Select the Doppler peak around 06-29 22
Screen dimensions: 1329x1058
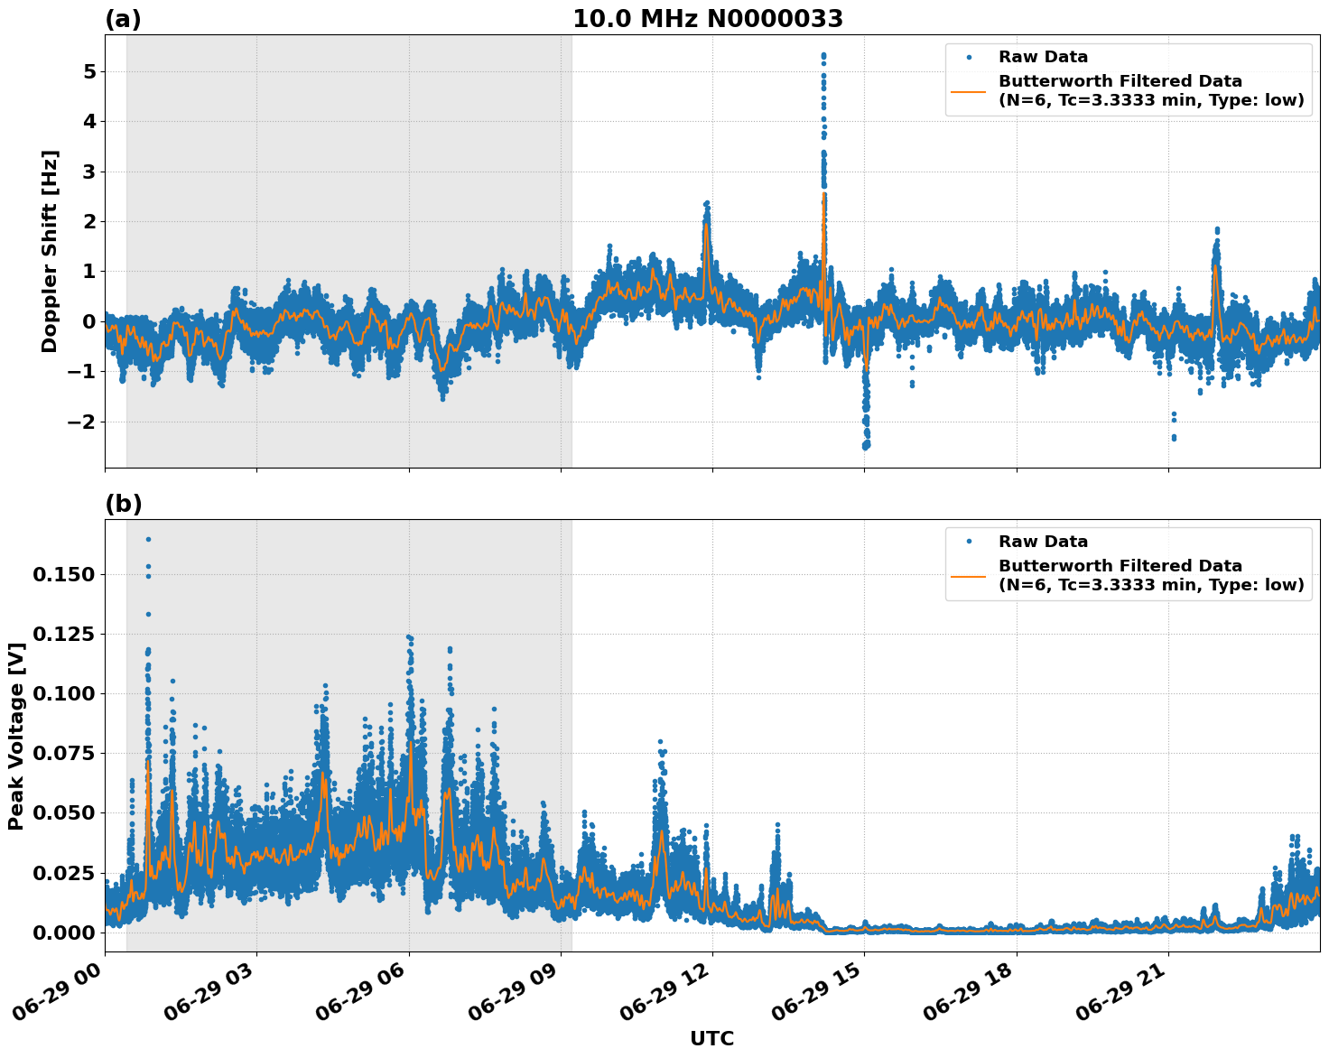(1215, 231)
